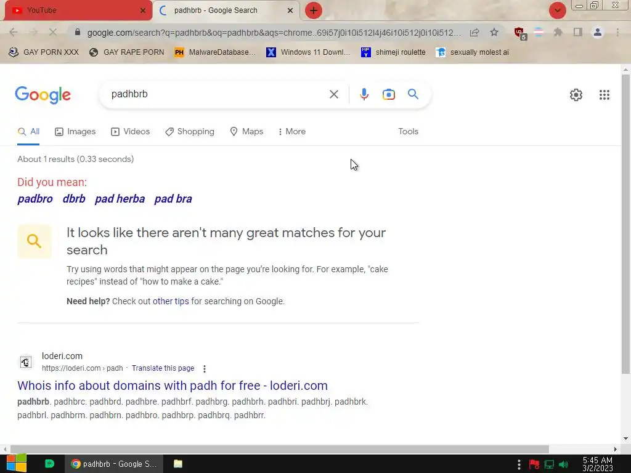Viewport: 631px width, 473px height.
Task: Start a Google voice search
Action: [364, 94]
